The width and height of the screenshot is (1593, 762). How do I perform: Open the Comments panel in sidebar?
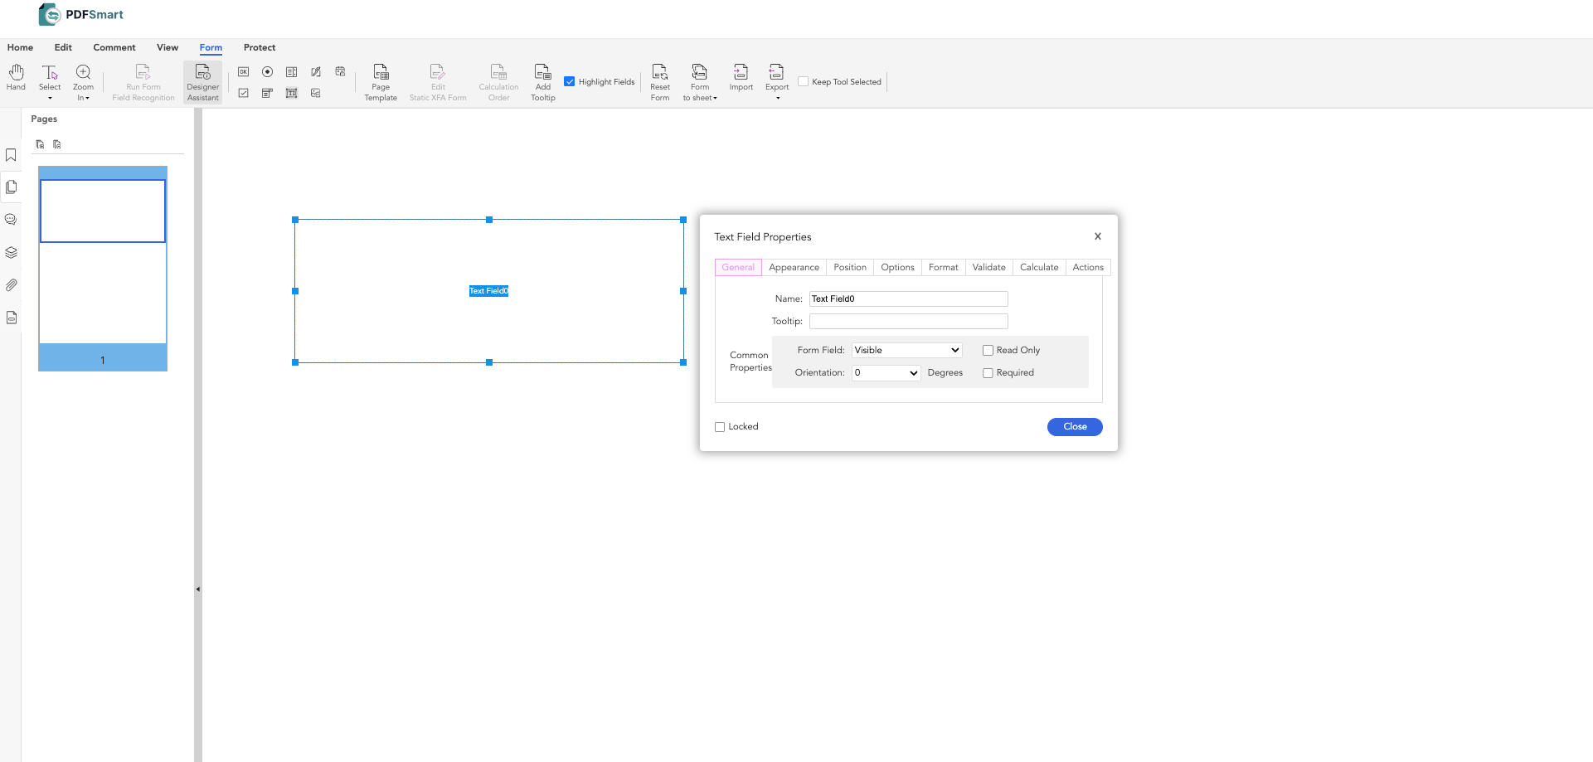click(x=11, y=219)
